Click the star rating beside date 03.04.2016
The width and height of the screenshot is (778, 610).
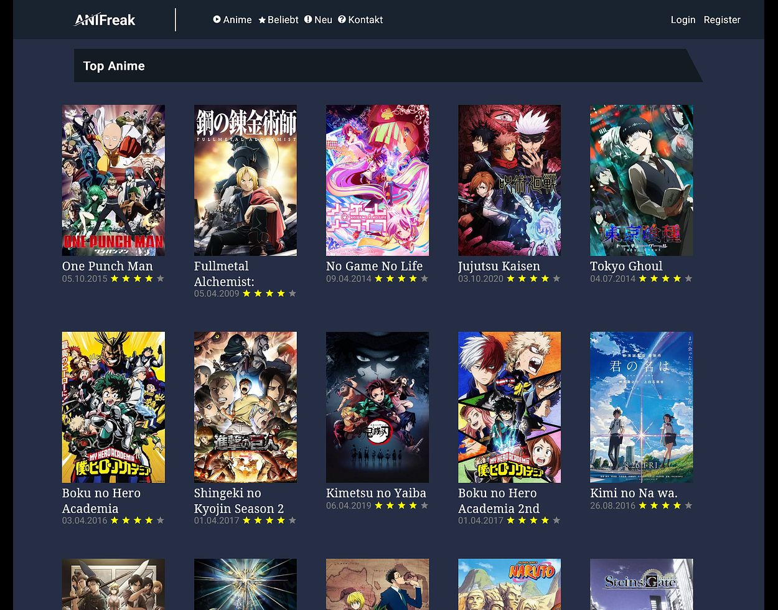click(138, 520)
